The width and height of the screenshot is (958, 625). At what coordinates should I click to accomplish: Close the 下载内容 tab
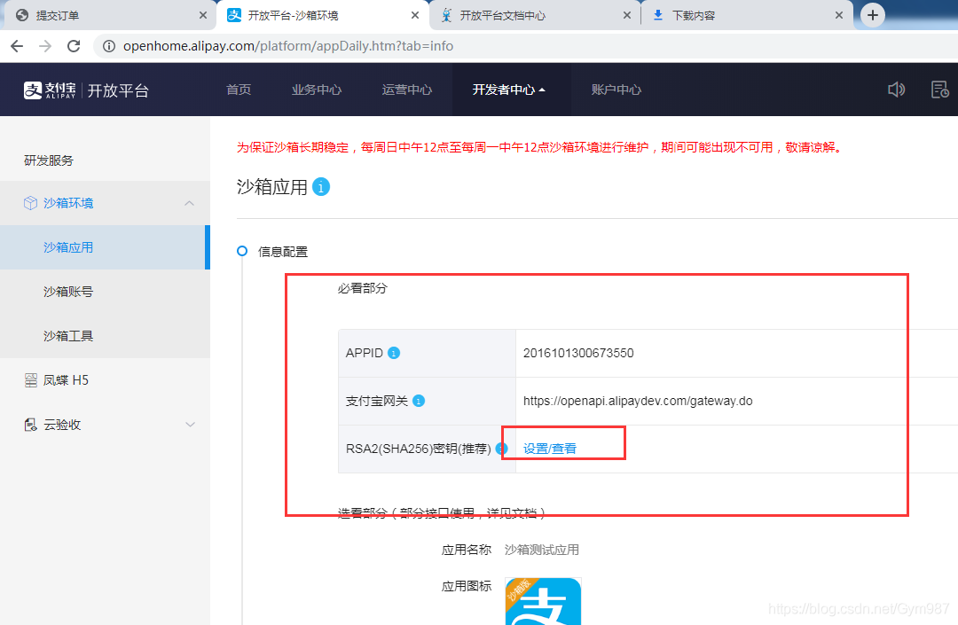(839, 15)
